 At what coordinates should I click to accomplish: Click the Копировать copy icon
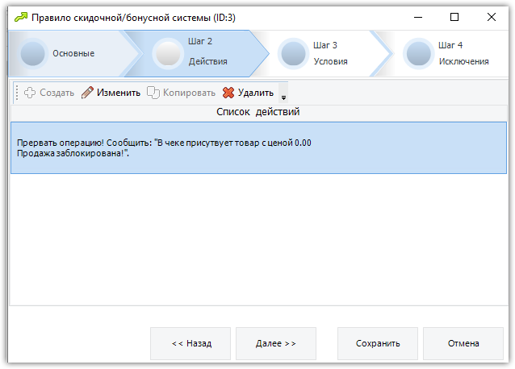point(153,93)
